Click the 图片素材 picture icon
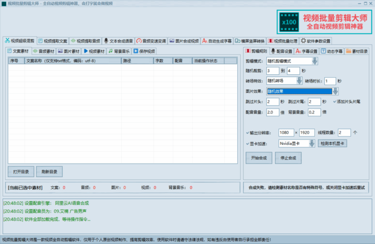The width and height of the screenshot is (375, 244). pyautogui.click(x=60, y=51)
